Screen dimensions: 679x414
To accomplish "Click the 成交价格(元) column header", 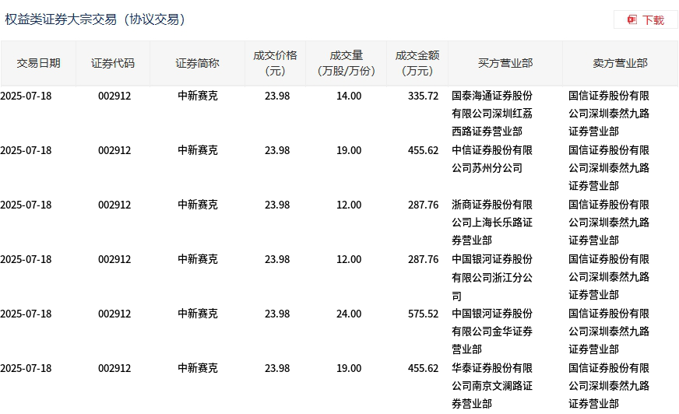I will coord(275,63).
